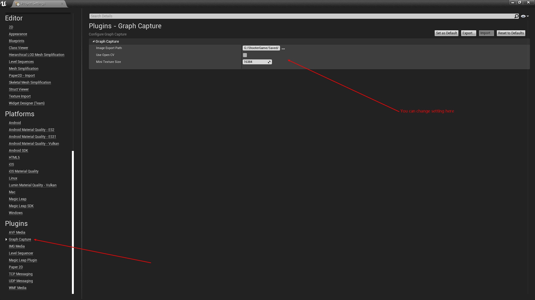Click inside the Search Details input field

(x=195, y=16)
